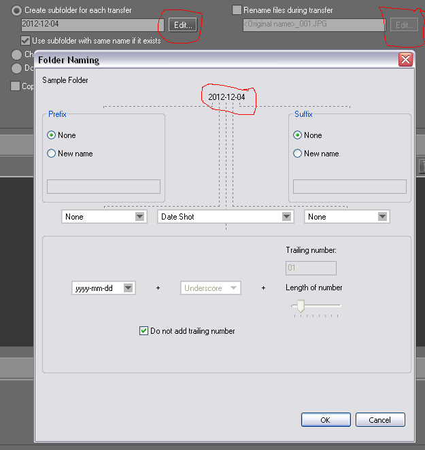Screen dimensions: 425x450
Task: Select Prefix New name radio button
Action: pyautogui.click(x=52, y=154)
